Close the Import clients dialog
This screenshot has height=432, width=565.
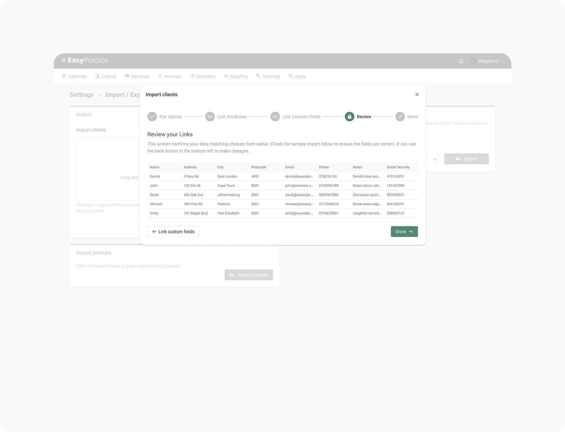[x=417, y=95]
